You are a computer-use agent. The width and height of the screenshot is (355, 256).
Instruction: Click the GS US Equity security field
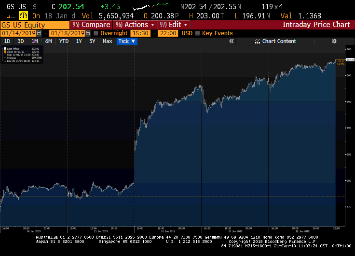click(x=35, y=25)
